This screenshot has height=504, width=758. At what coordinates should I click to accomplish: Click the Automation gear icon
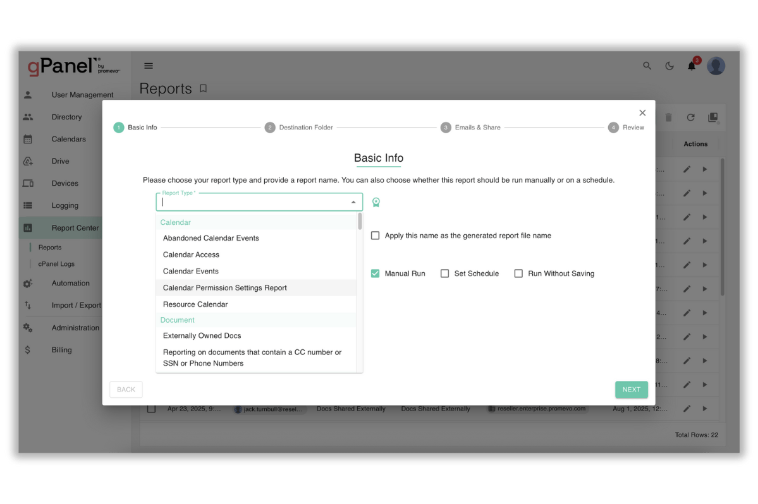(28, 284)
